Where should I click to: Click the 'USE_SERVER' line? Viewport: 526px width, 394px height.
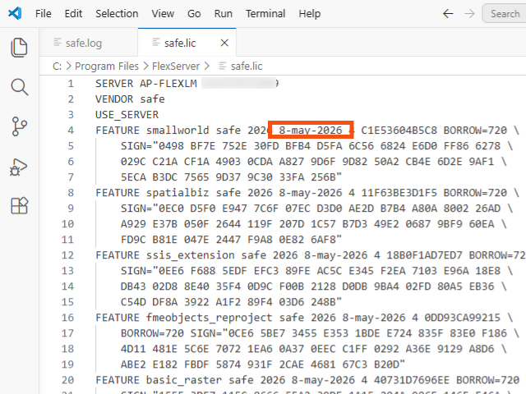[x=127, y=115]
